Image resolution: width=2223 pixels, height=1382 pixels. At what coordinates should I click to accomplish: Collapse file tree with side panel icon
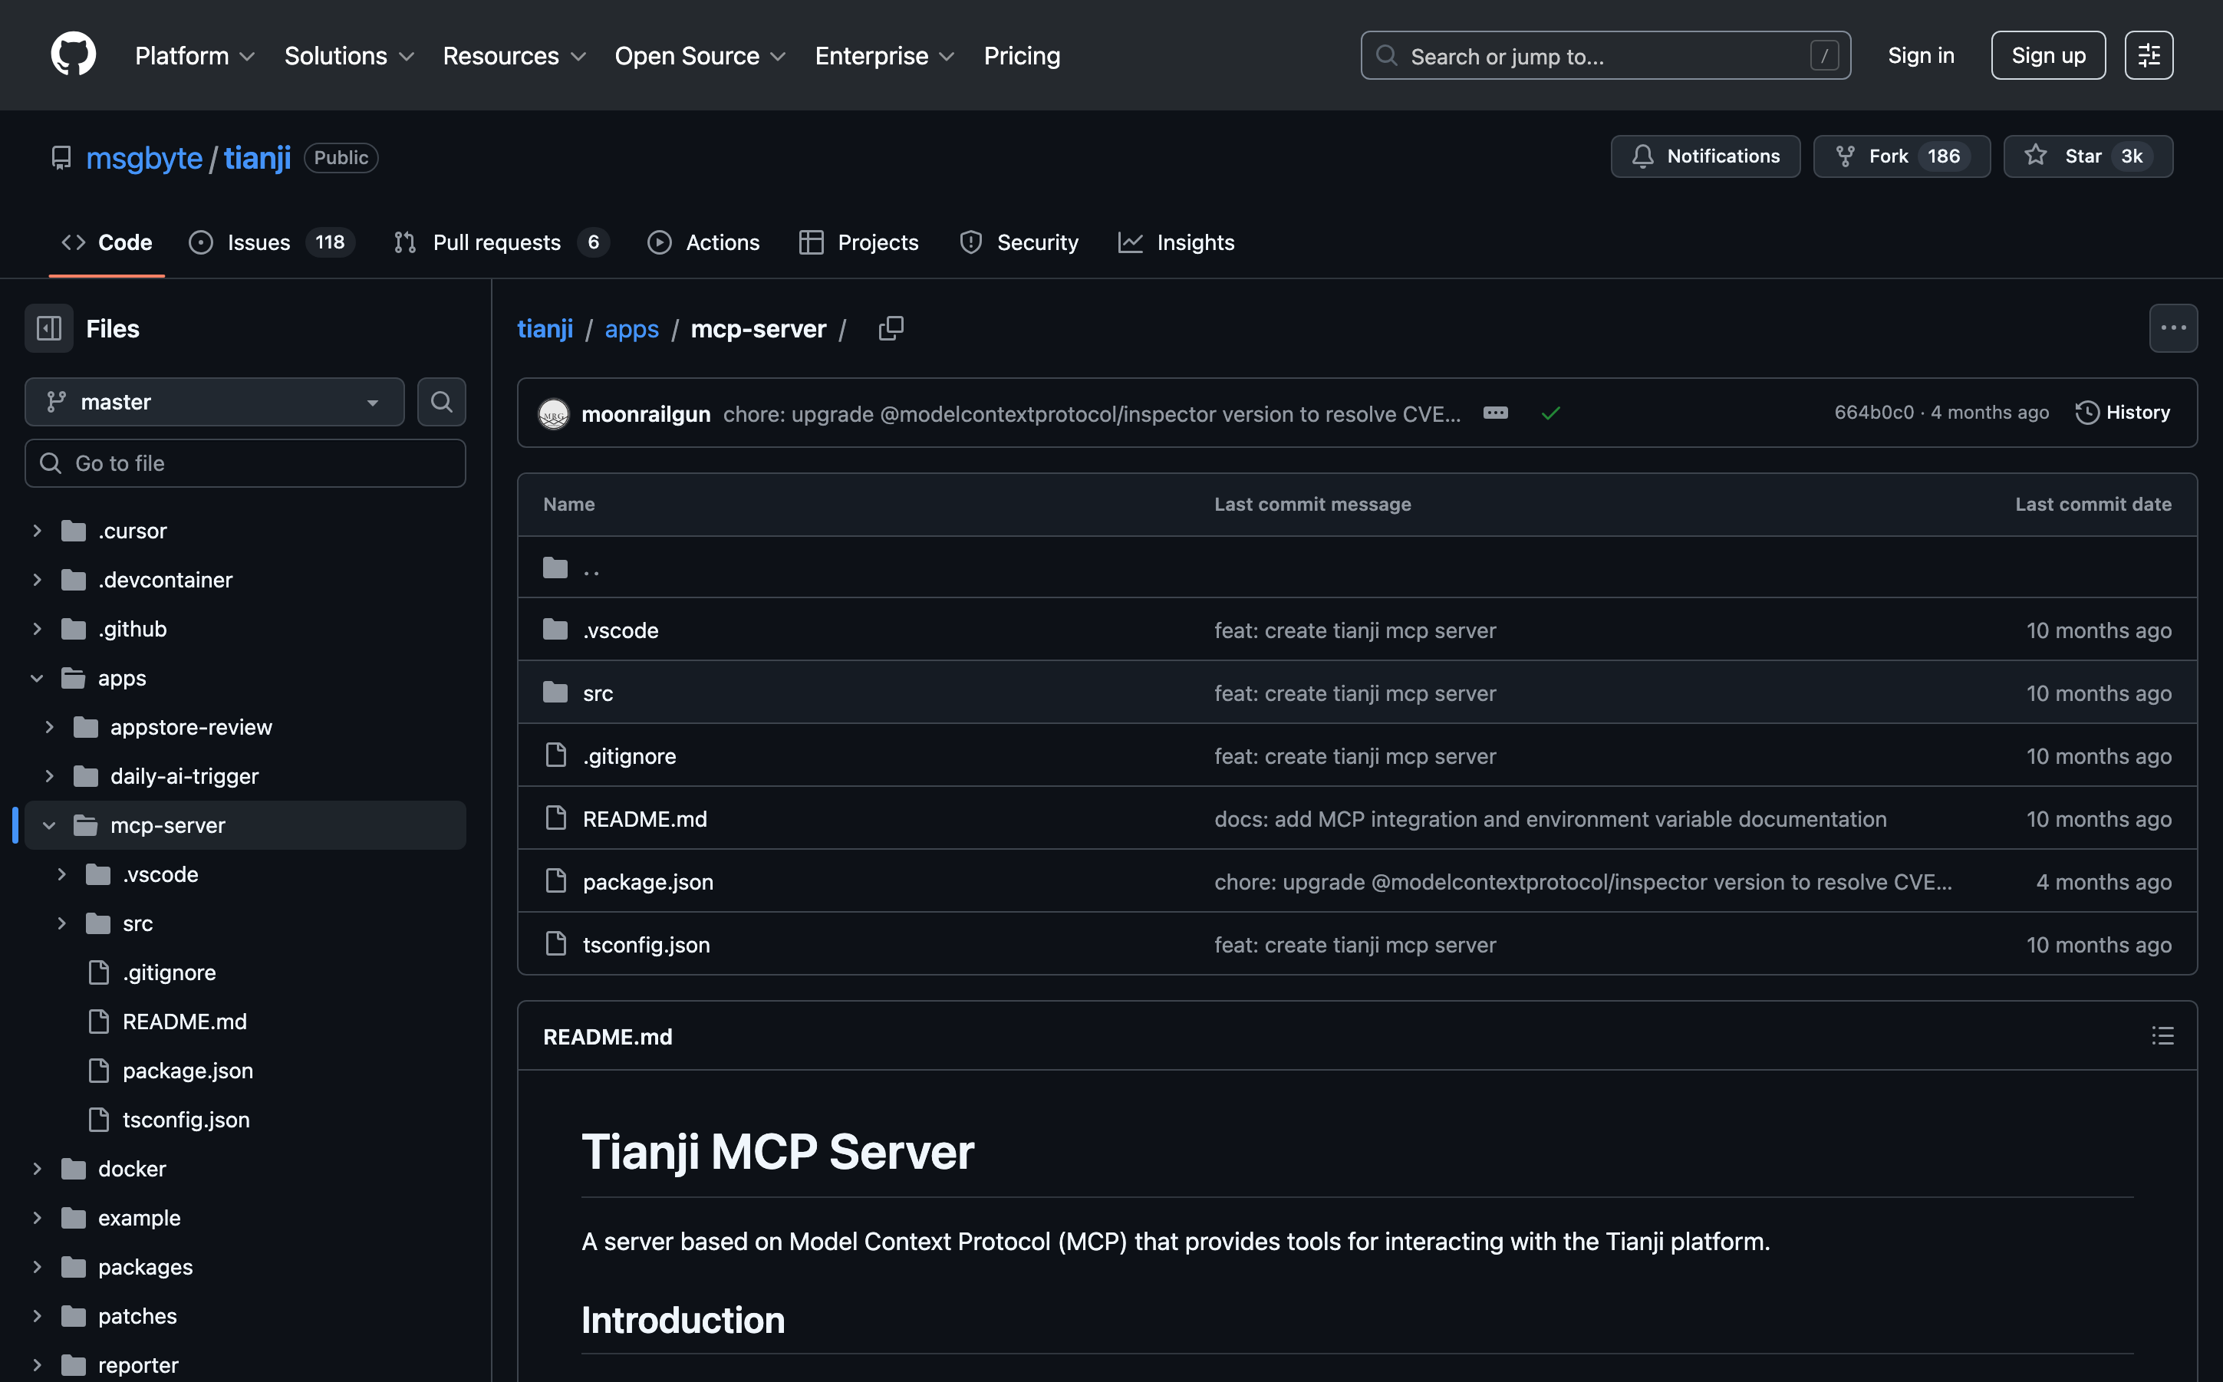pyautogui.click(x=49, y=328)
